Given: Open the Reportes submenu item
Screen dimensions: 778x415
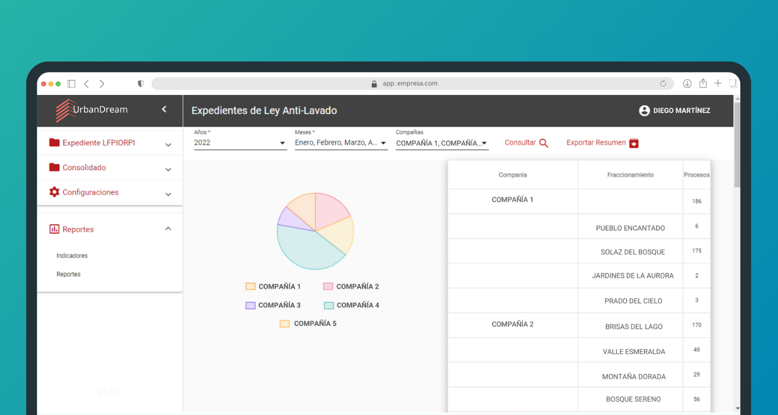Looking at the screenshot, I should [68, 274].
